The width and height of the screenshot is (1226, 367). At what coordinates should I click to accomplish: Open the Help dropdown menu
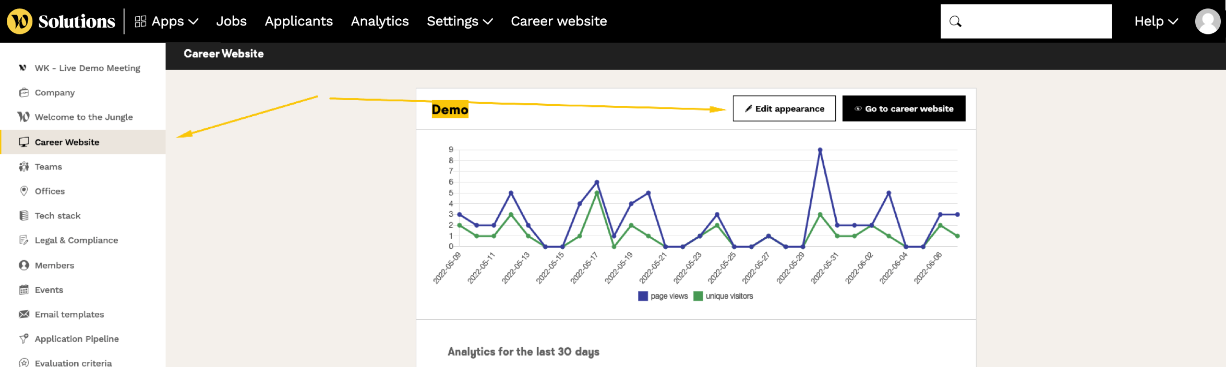[x=1156, y=21]
